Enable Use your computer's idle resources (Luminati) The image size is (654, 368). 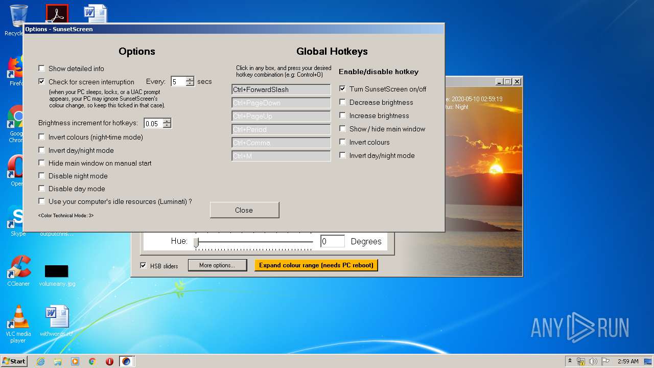point(42,201)
